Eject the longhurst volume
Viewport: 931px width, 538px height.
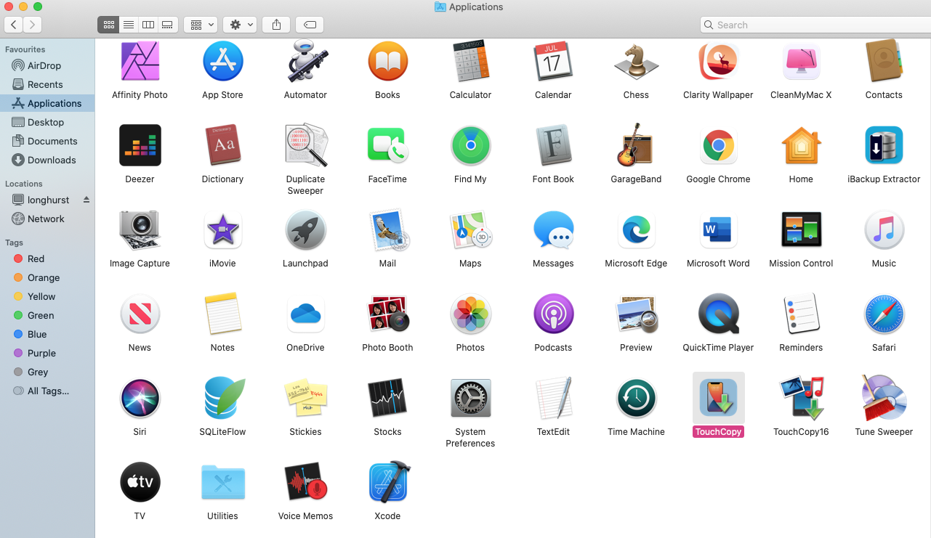click(x=86, y=200)
